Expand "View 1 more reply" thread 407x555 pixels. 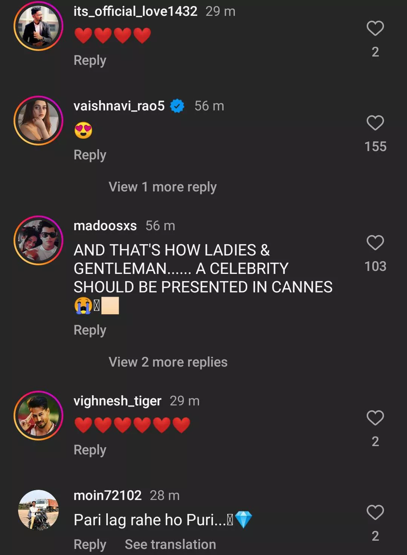[x=162, y=187]
